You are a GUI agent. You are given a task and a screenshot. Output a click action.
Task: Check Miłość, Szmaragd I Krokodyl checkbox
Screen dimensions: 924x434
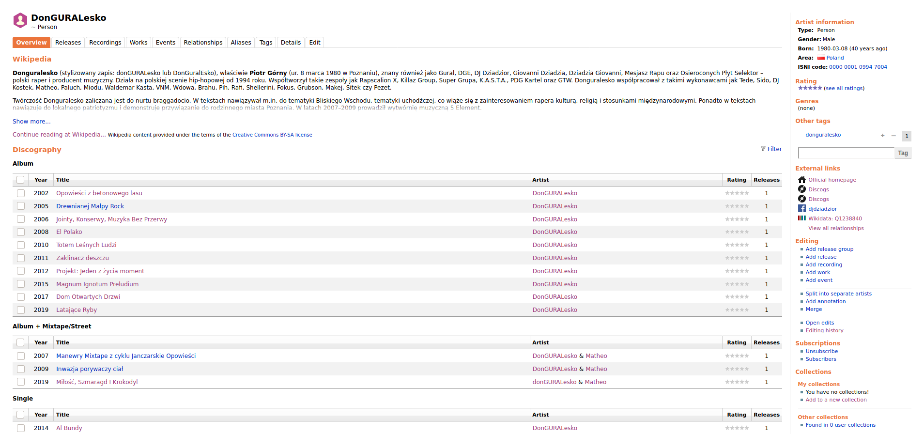(x=21, y=382)
